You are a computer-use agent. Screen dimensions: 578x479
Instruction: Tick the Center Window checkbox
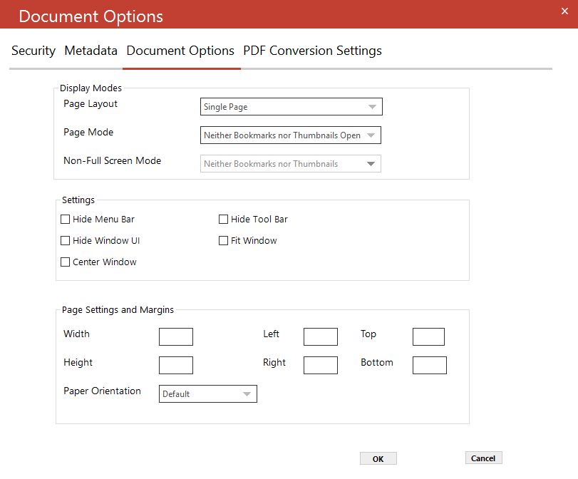coord(66,262)
